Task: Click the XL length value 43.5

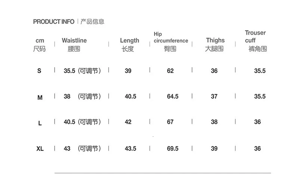Action: pos(130,148)
